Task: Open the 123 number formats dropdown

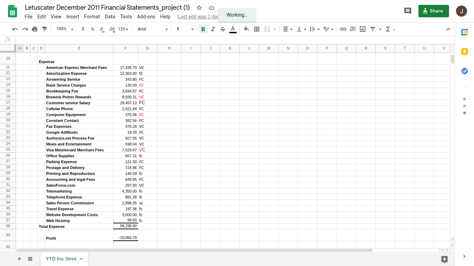Action: click(x=123, y=29)
